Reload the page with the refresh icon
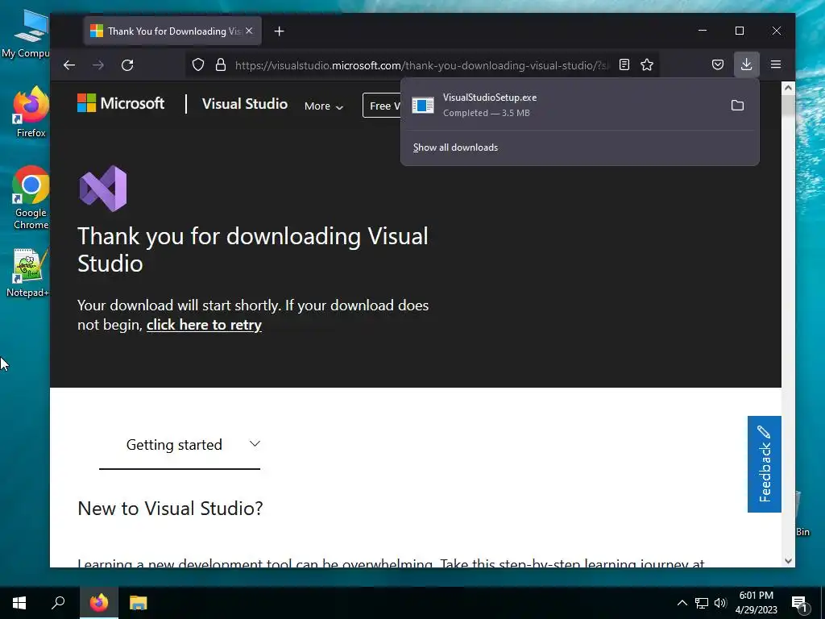This screenshot has width=825, height=619. (127, 64)
